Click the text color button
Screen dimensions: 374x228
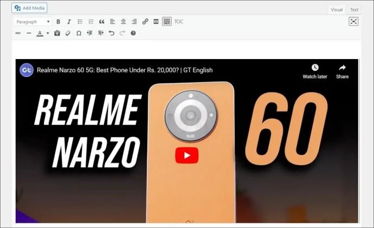point(40,34)
